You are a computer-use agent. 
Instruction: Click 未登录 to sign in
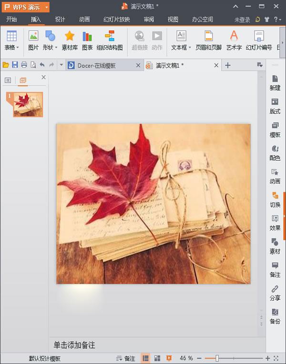point(242,20)
